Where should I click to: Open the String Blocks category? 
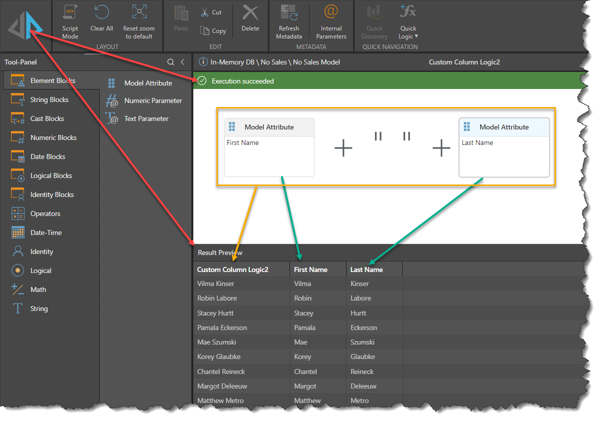click(x=49, y=99)
